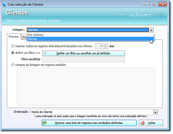173x134 pixels.
Task: Select 'mostrar todos os registos alterados' radio option
Action: 13,46
